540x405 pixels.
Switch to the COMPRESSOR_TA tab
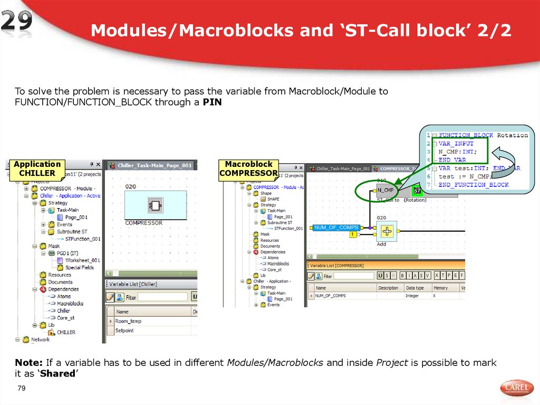click(397, 168)
